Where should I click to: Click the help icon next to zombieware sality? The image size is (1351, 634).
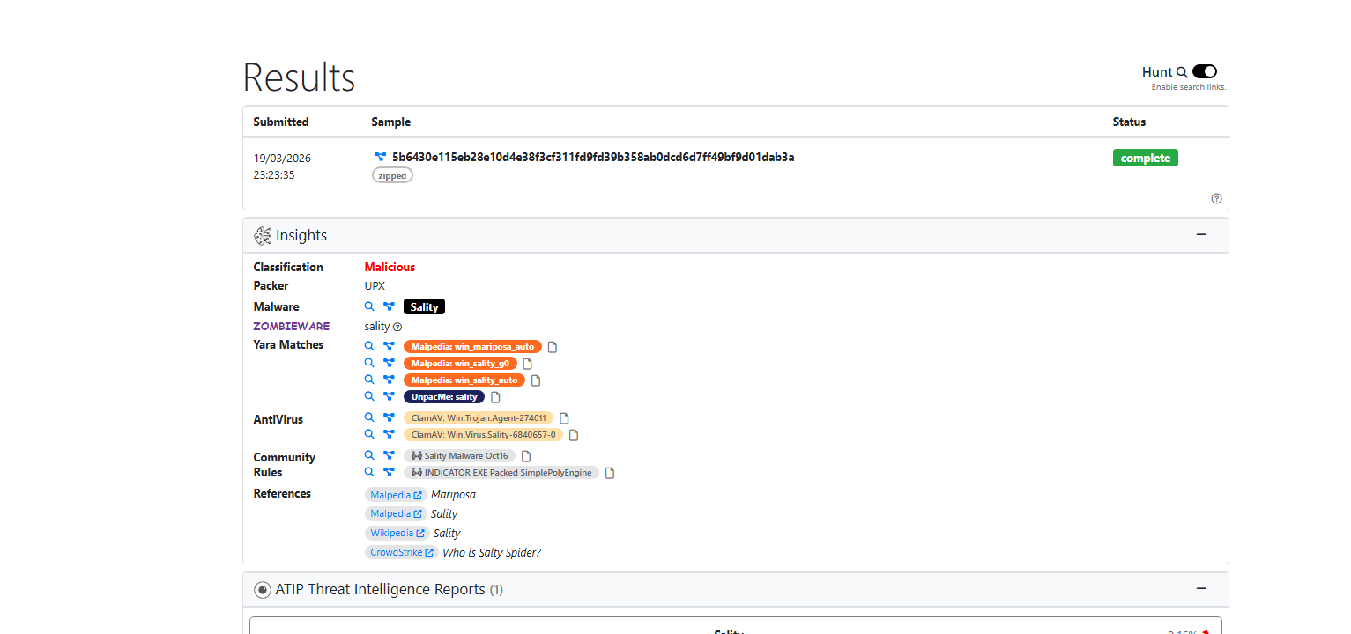(397, 327)
